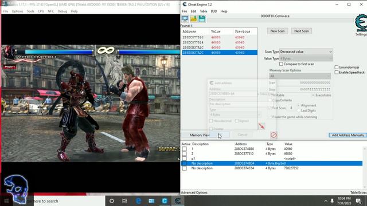367x206 pixels.
Task: Open Memory Scan Options 'All' dropdown
Action: pyautogui.click(x=300, y=76)
